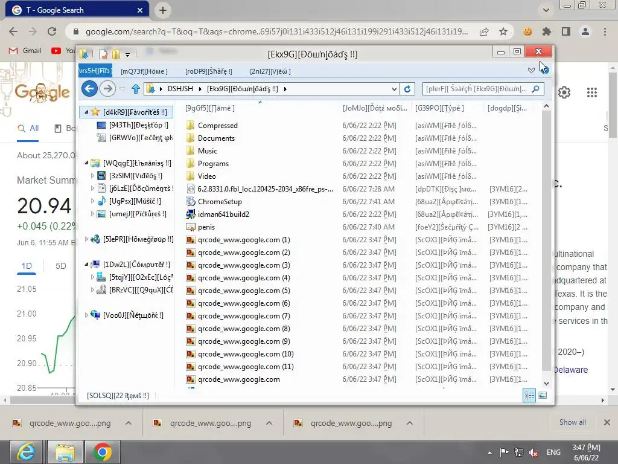
Task: Click the Chrome taskbar icon
Action: click(103, 452)
